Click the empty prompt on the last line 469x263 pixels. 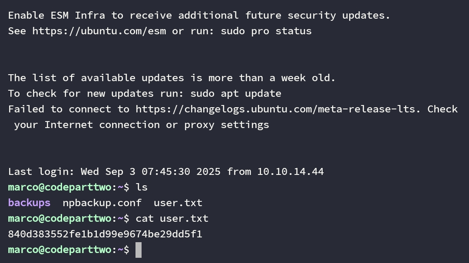[69, 250]
